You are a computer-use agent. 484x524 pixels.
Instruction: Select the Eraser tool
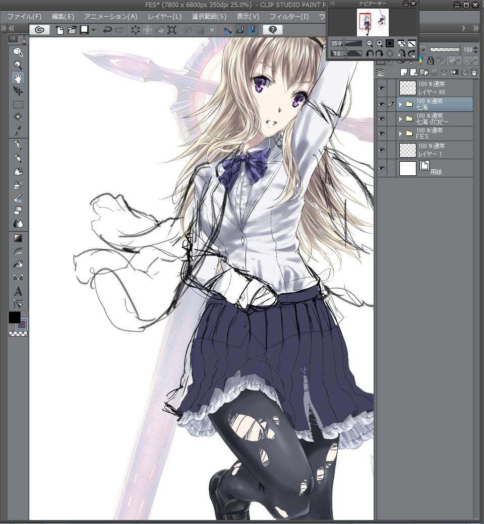pos(18,211)
